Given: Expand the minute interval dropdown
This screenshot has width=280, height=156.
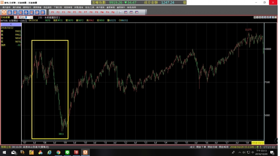Looking at the screenshot, I should 31,18.
